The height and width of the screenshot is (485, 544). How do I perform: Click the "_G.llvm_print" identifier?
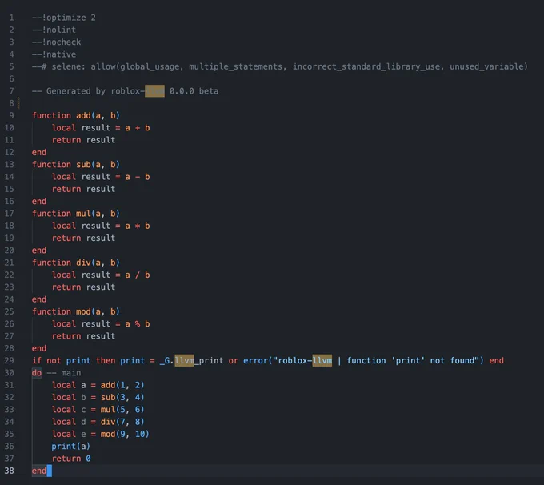[x=191, y=361]
